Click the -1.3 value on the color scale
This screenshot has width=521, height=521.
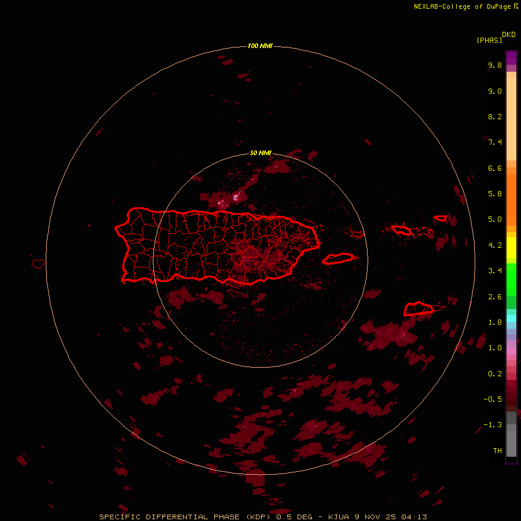(x=493, y=425)
